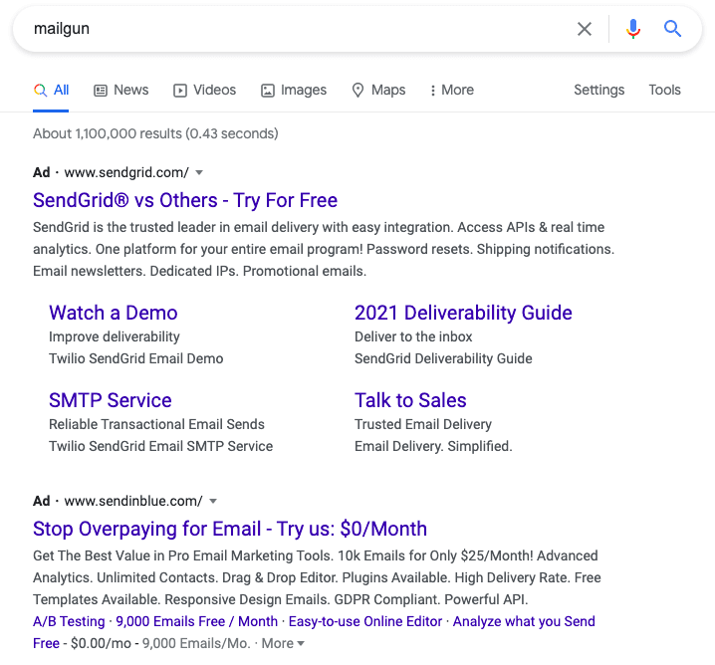Click the '$0.00/mo' price text
The image size is (715, 665).
(101, 643)
